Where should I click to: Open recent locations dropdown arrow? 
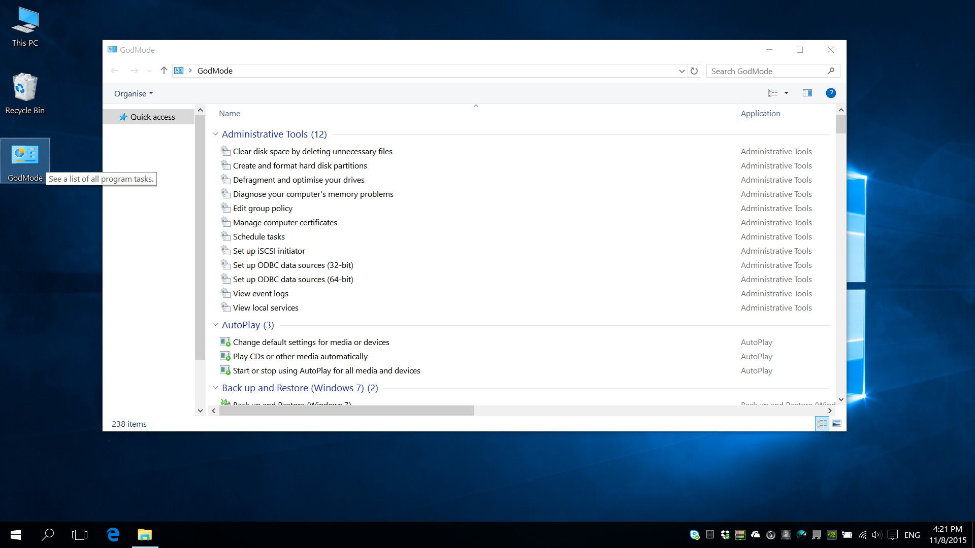149,71
